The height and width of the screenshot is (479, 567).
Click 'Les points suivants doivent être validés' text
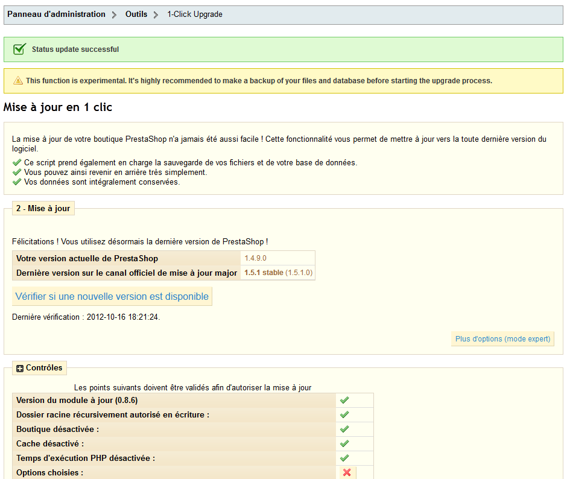point(193,387)
